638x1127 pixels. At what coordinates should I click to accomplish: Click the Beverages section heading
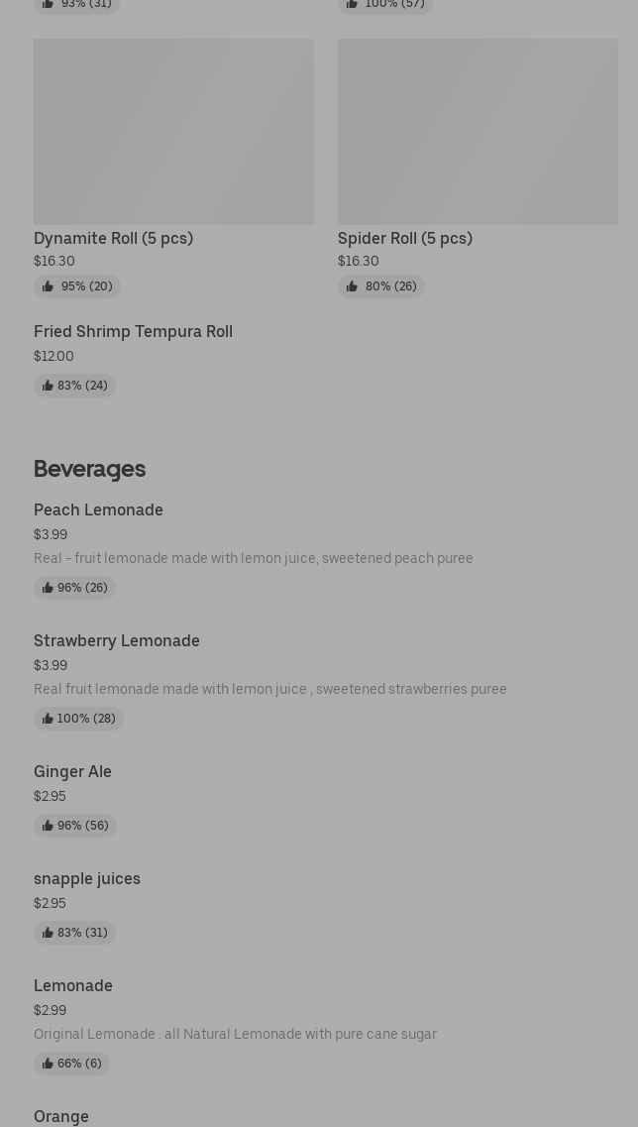tap(89, 468)
